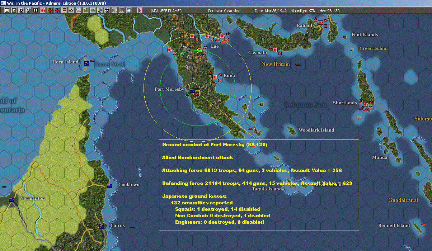Viewport: 432px width, 251px height.
Task: Click the Earth globe toolbar icon
Action: pos(100,10)
